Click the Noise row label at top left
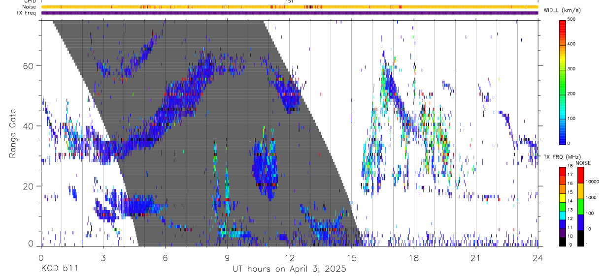The width and height of the screenshot is (605, 279). (x=30, y=7)
